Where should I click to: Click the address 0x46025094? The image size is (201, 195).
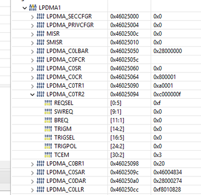[125, 94]
